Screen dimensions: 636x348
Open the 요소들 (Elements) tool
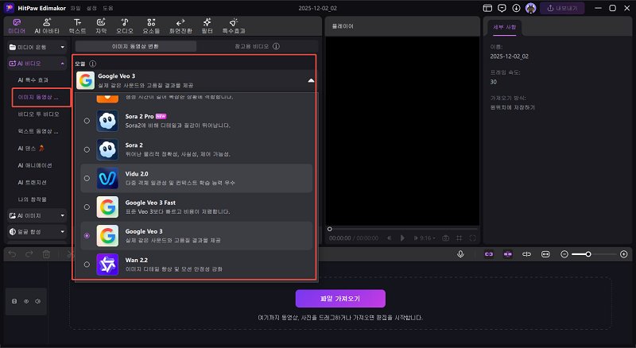(151, 26)
